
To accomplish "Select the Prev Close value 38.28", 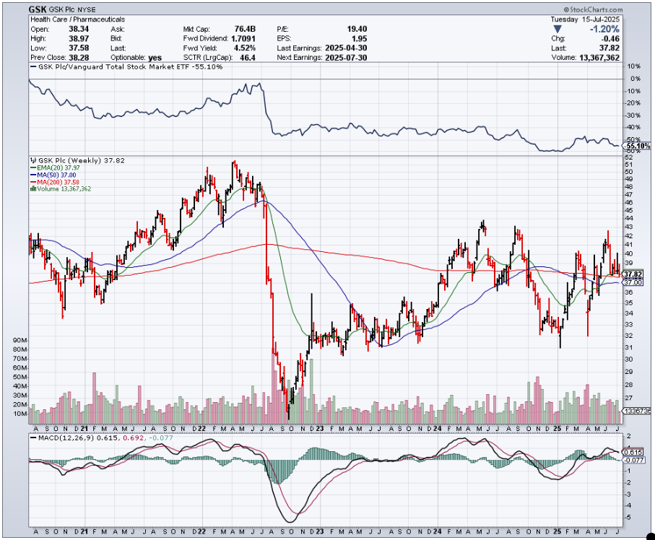I will (79, 58).
